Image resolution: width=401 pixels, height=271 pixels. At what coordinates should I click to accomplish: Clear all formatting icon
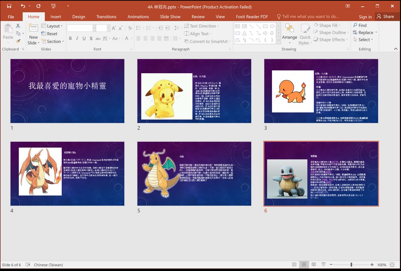(130, 28)
